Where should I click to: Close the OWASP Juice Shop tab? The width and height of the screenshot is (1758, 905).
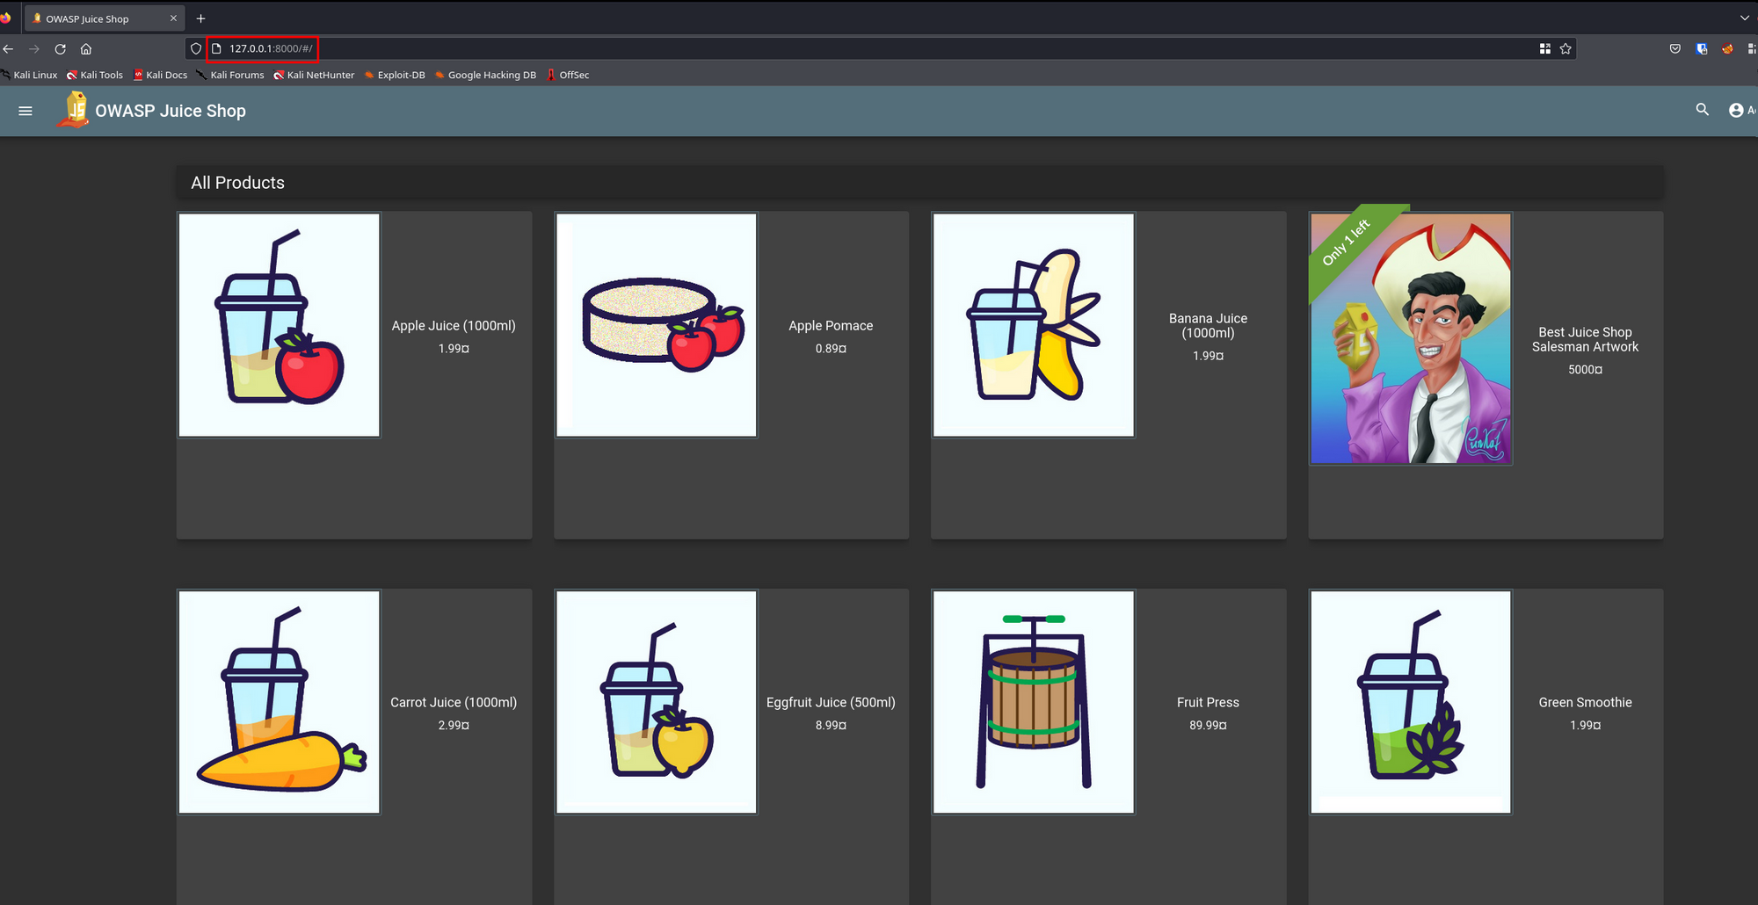(173, 18)
